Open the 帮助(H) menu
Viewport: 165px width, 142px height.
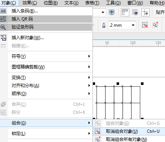[x=157, y=3]
